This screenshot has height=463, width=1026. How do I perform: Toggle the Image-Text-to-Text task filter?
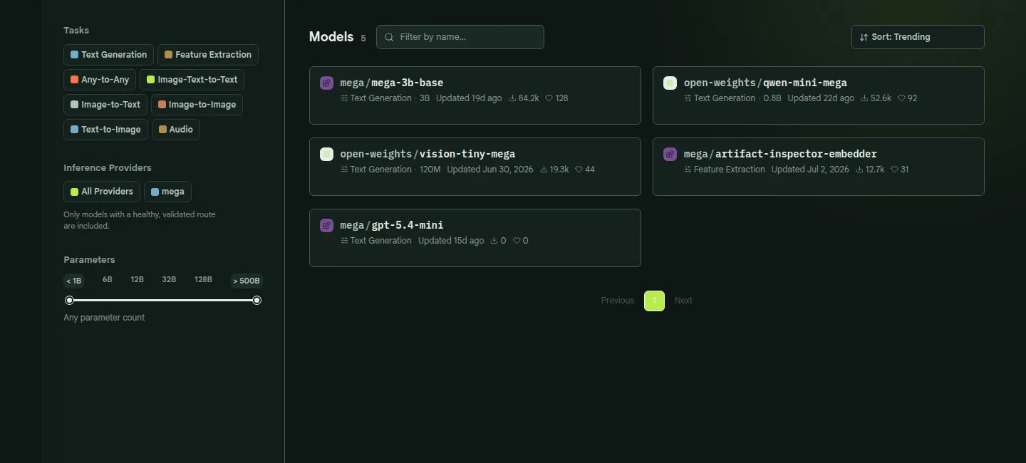[x=192, y=80]
